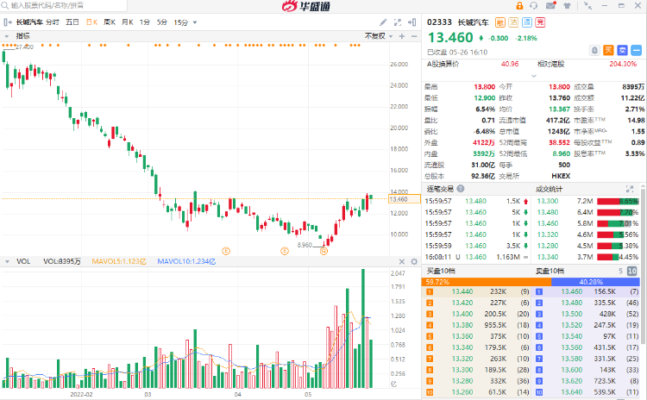Close the VOL indicator panel
The image size is (647, 400).
point(402,261)
